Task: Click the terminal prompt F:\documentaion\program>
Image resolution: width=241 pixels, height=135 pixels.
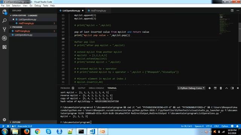Action: [75, 122]
